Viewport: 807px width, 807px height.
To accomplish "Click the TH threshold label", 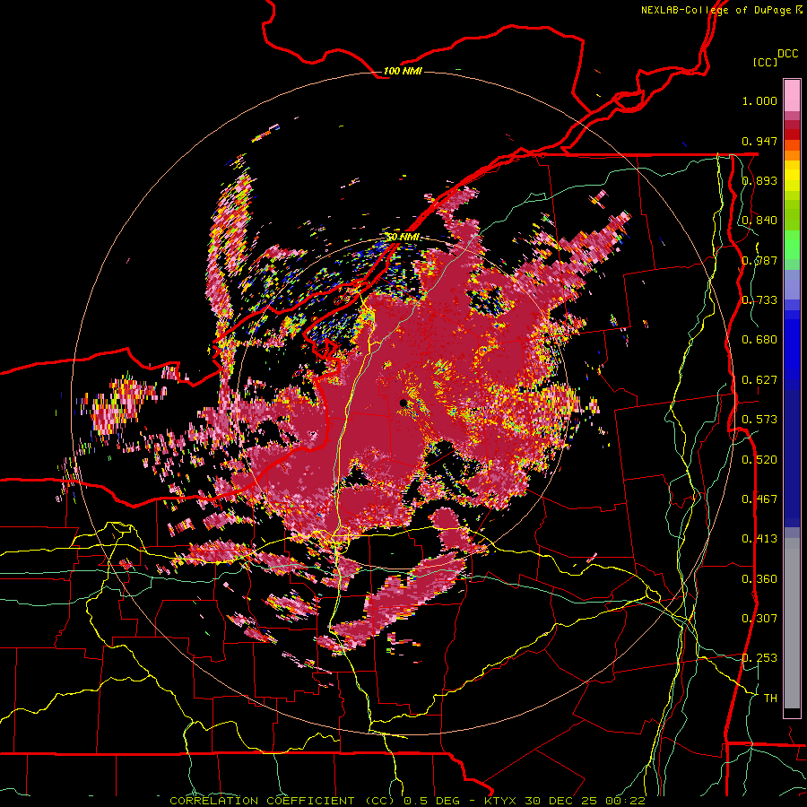I will (x=770, y=698).
